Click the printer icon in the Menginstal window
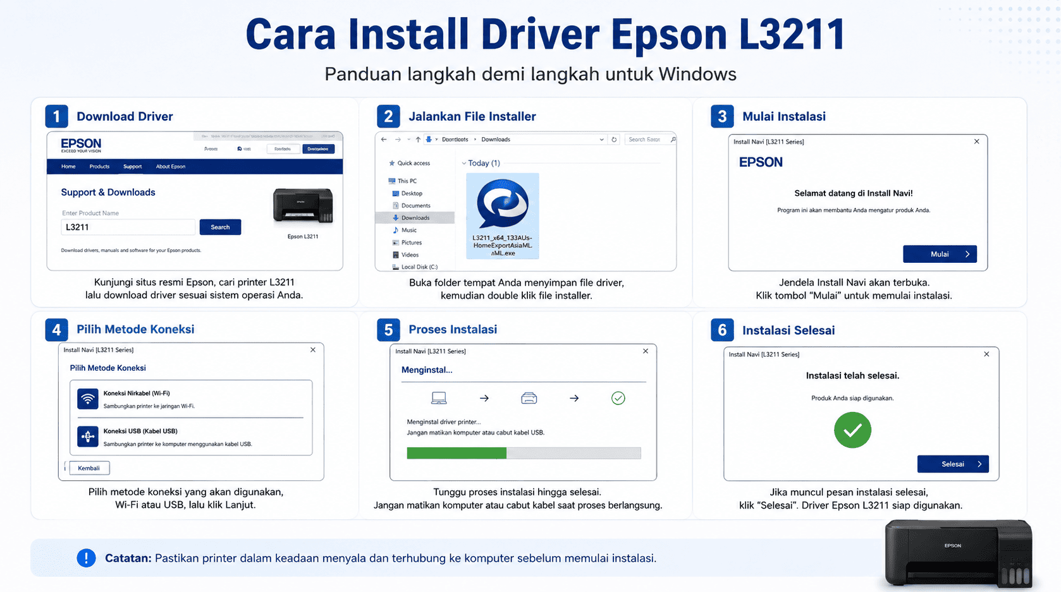This screenshot has width=1061, height=592. pyautogui.click(x=529, y=398)
